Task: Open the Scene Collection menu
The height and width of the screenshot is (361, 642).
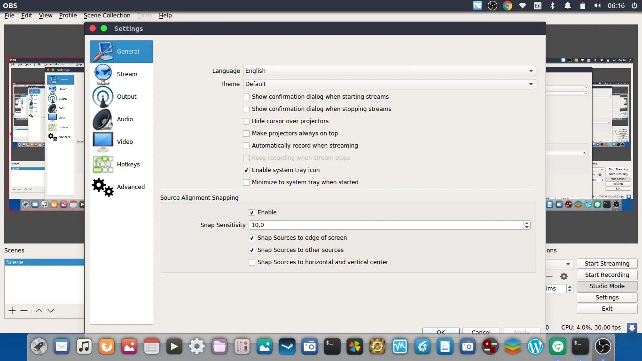Action: [107, 16]
